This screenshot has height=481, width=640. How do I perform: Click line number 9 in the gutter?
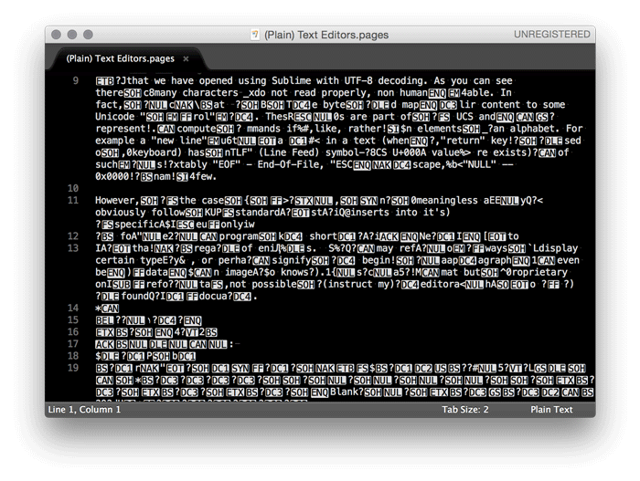pyautogui.click(x=74, y=81)
